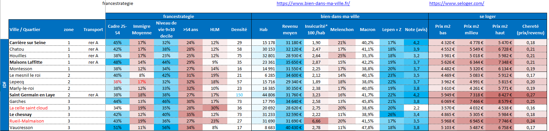This screenshot has width=549, height=131.
Task: Select the 'francestrategie' text cell above table
Action: pos(118,3)
